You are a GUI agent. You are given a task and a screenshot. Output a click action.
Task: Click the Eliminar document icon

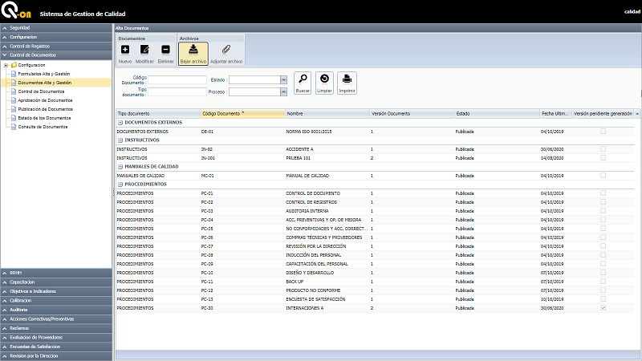coord(165,51)
